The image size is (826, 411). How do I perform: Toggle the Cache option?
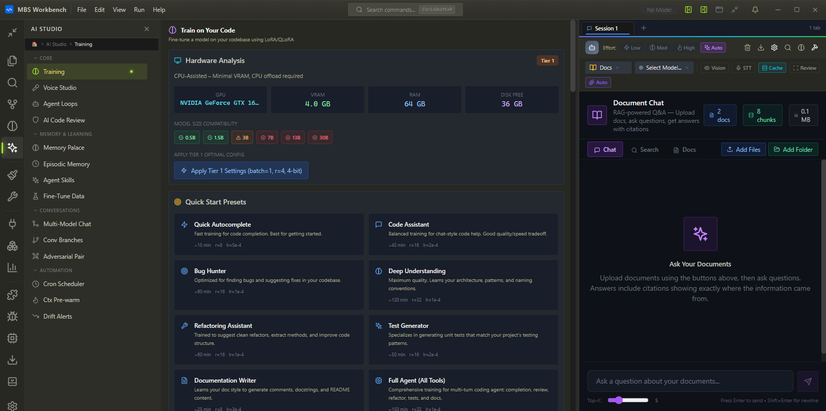[x=772, y=68]
